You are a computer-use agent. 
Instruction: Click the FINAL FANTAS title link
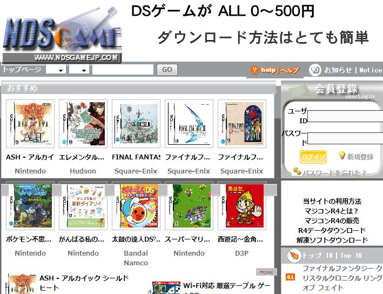[x=136, y=157]
